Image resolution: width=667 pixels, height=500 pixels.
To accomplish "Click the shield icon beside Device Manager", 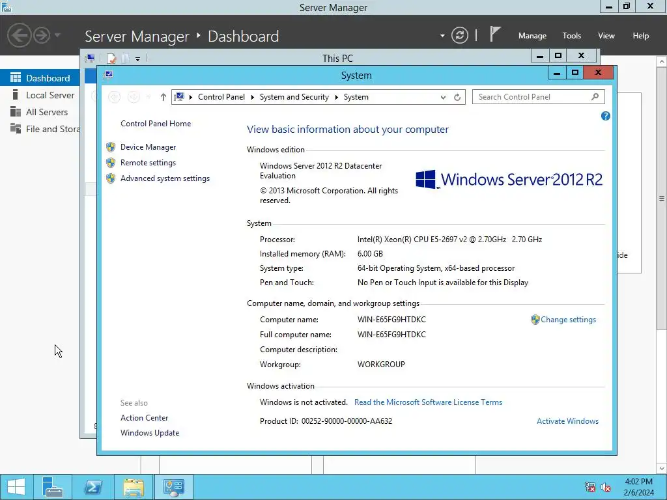I will [x=111, y=147].
